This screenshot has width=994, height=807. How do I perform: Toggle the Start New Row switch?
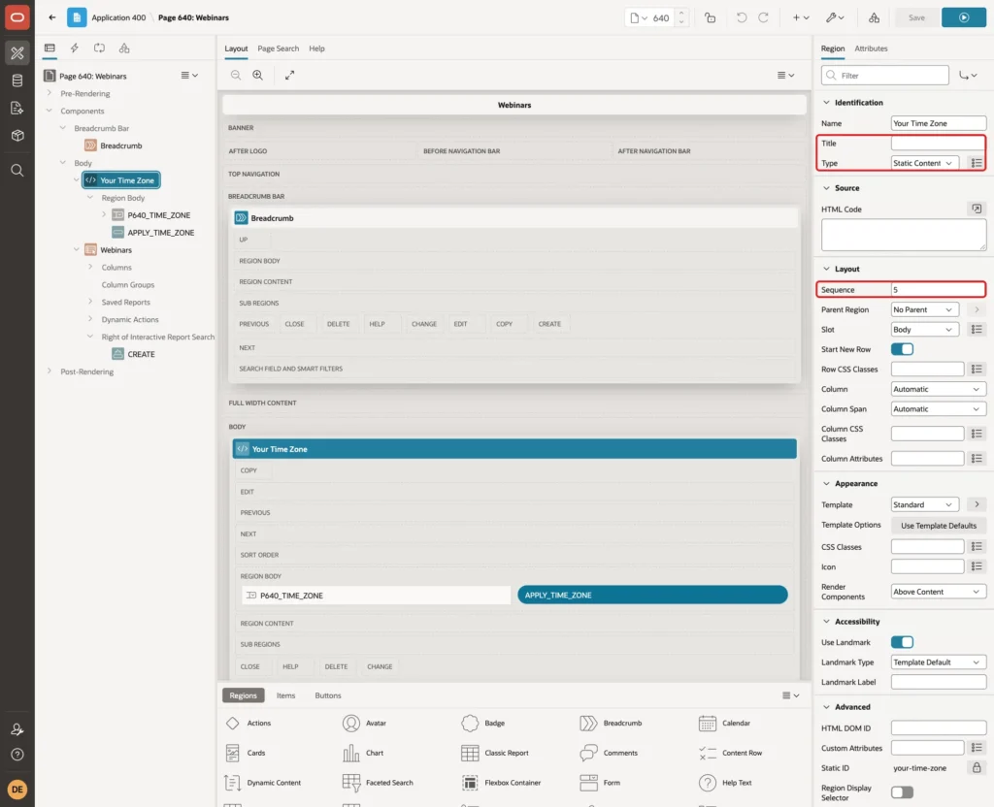tap(902, 349)
